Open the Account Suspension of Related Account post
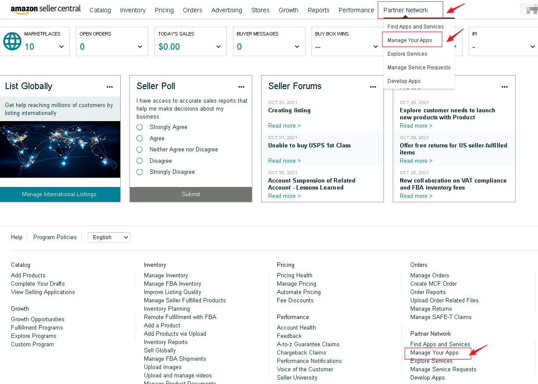The width and height of the screenshot is (538, 384). 312,184
